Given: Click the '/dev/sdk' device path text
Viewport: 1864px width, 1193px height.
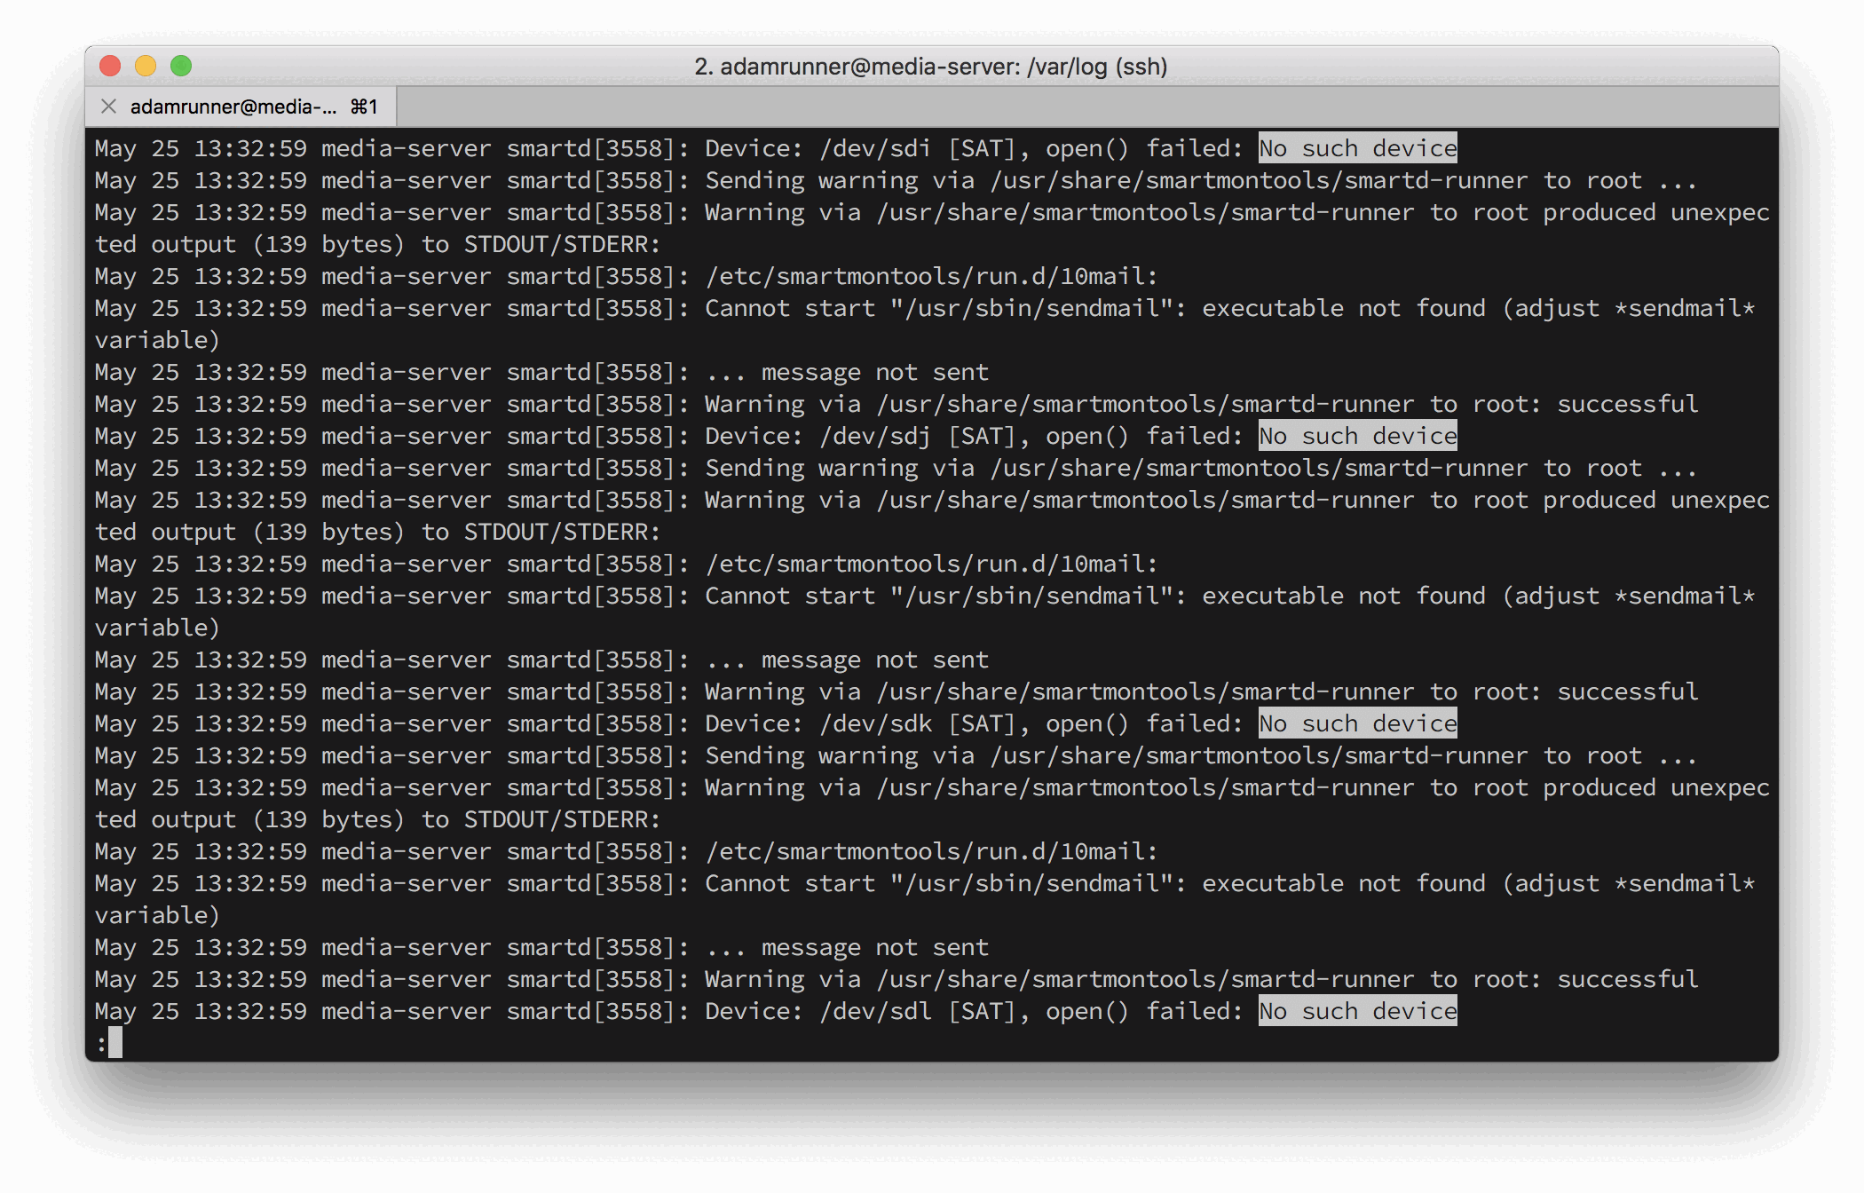Looking at the screenshot, I should point(875,723).
